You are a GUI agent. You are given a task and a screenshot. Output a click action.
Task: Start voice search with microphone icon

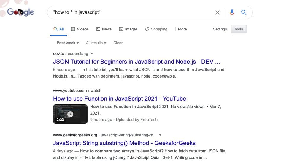pos(232,12)
